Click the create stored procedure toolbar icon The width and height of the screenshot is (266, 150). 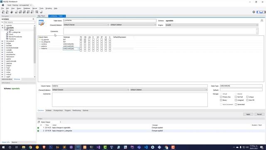[28, 12]
